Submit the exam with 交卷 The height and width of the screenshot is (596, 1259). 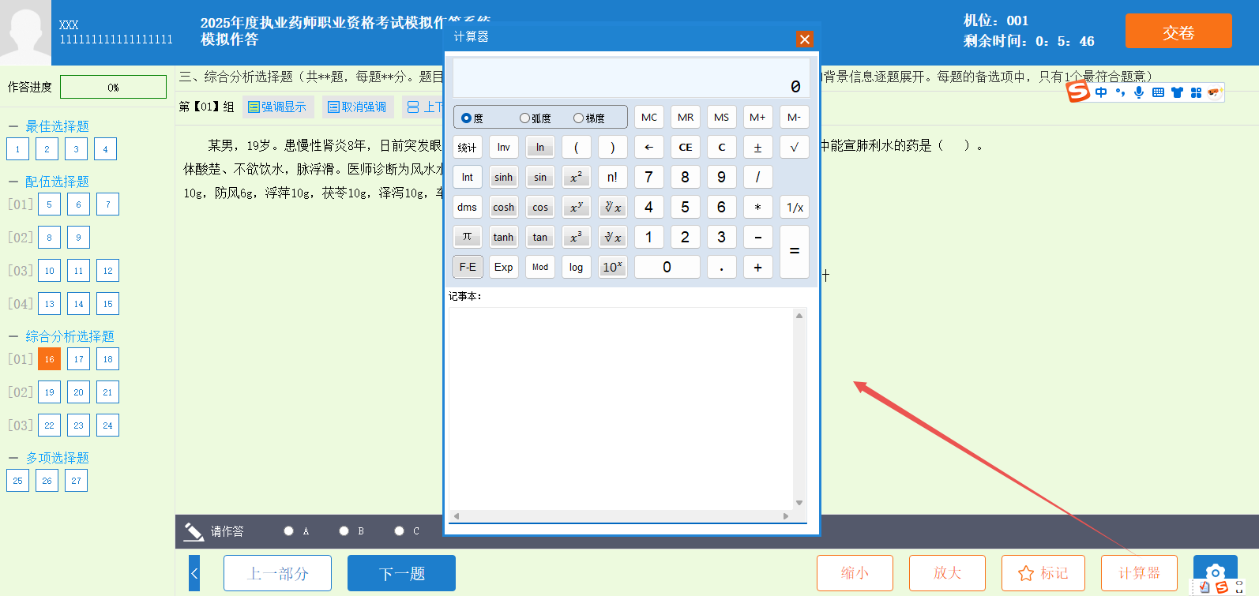click(x=1178, y=32)
